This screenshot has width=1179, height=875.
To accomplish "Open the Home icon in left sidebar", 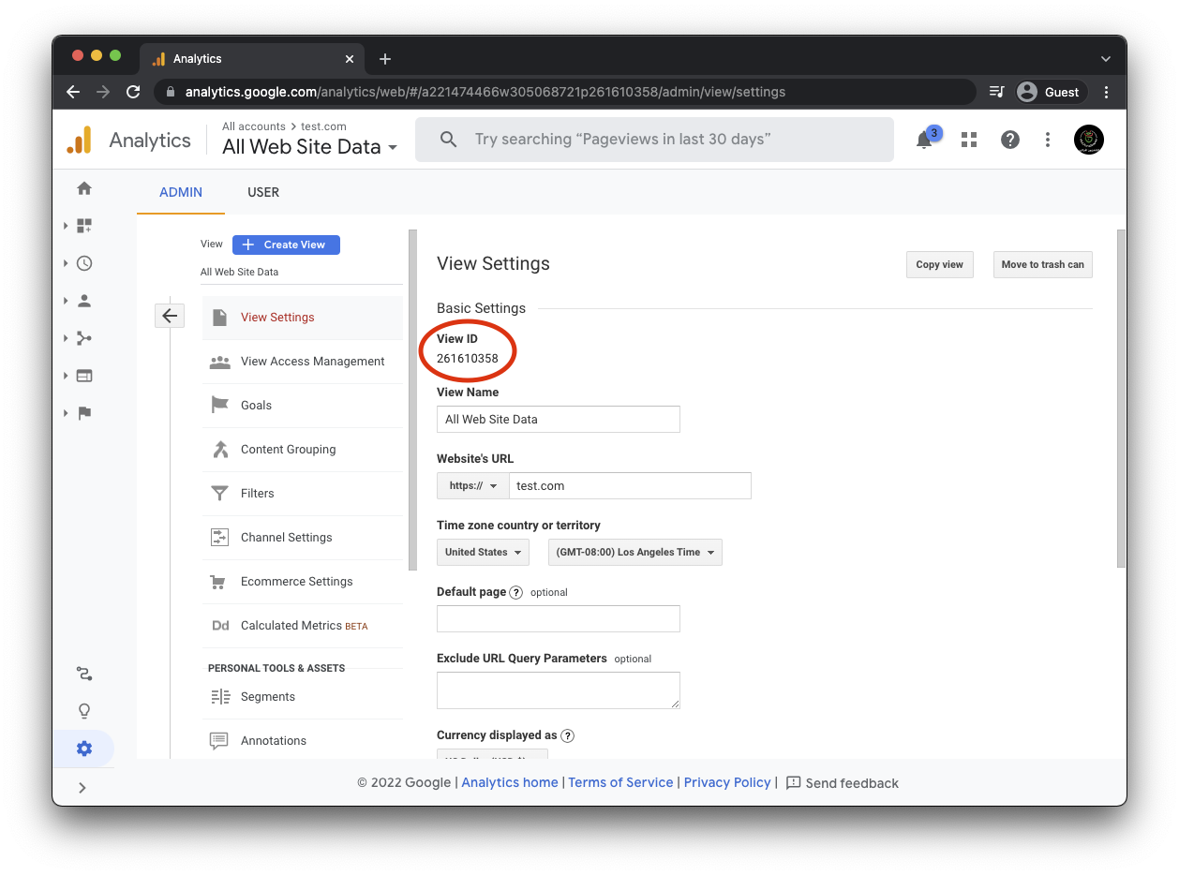I will click(84, 188).
